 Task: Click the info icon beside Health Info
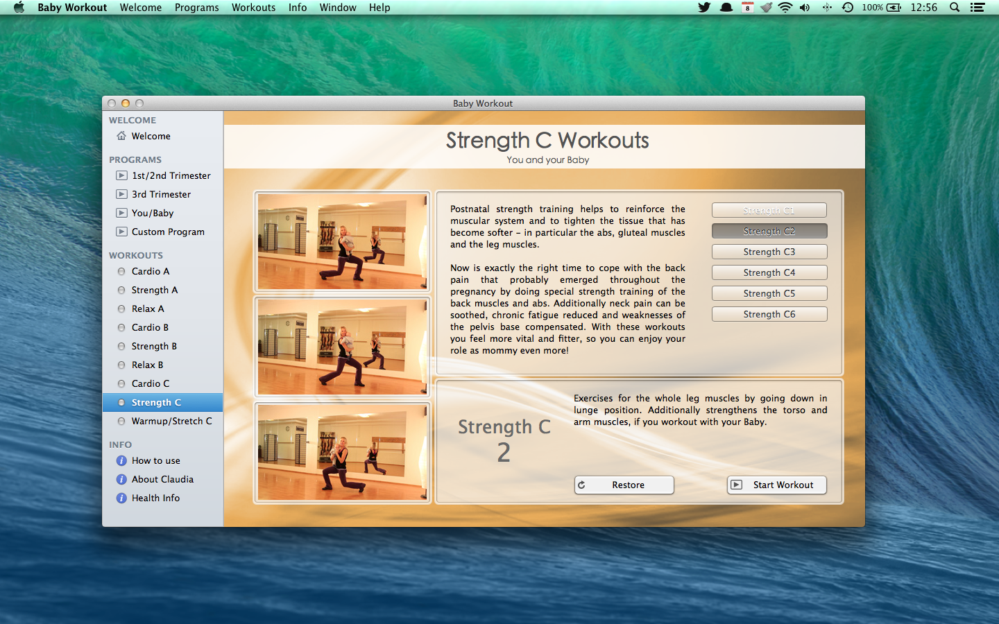point(121,498)
